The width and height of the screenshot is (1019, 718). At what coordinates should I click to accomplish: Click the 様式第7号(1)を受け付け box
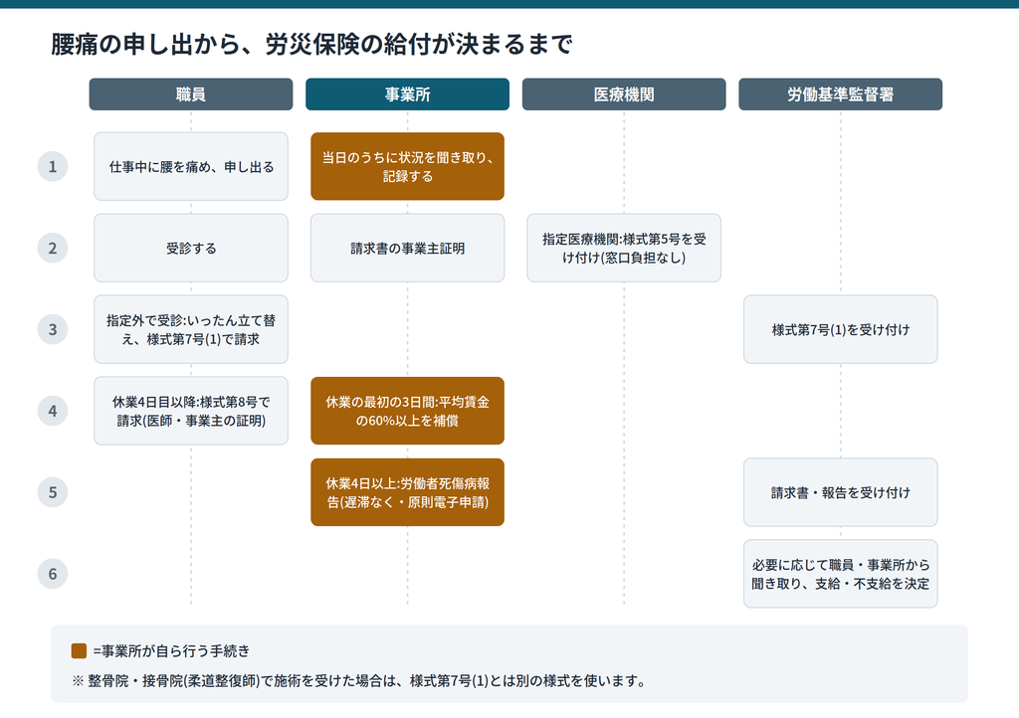840,329
